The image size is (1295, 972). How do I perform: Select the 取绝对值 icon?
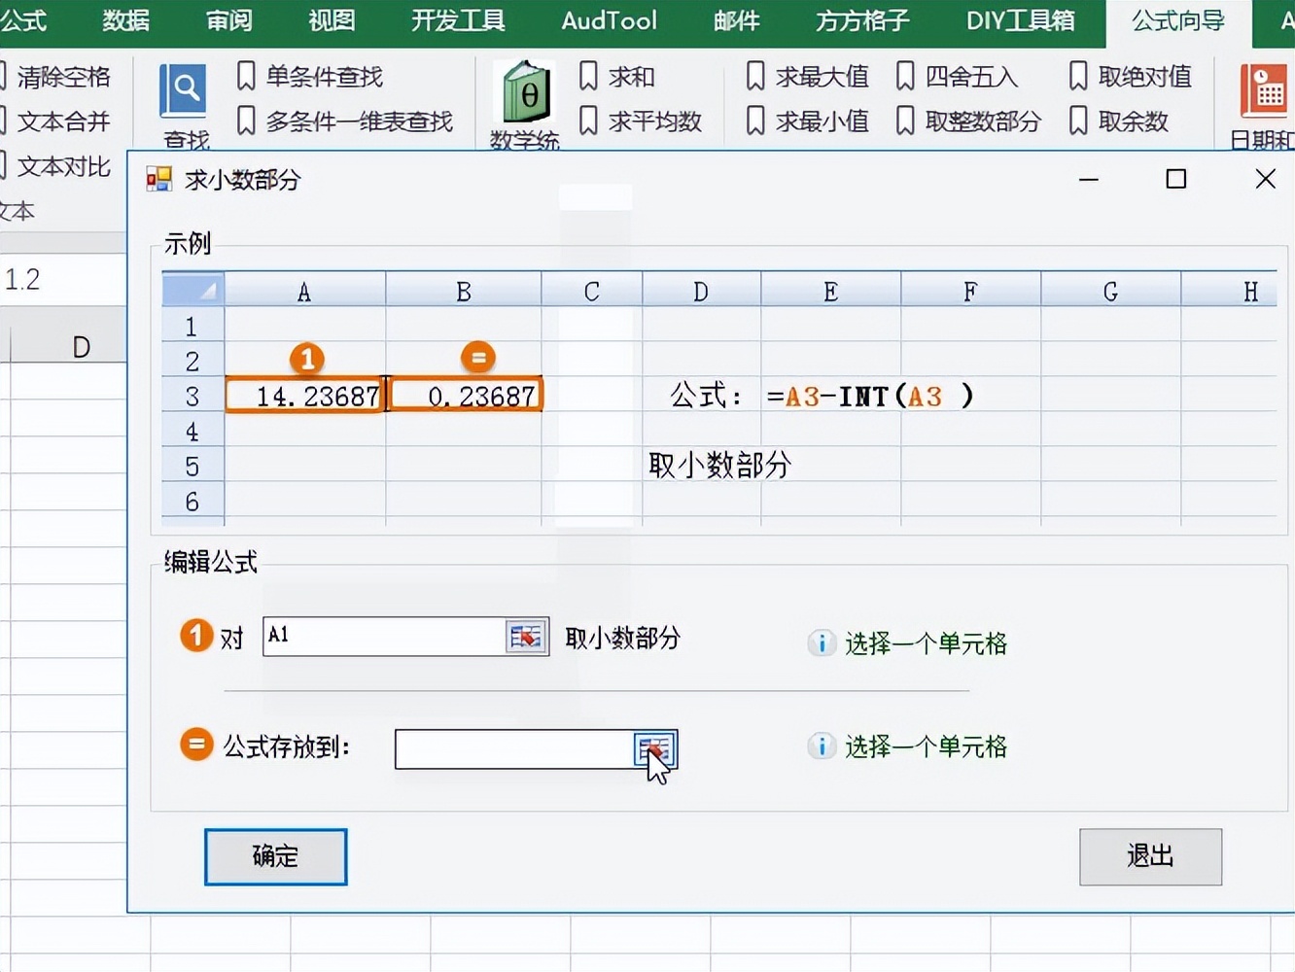tap(1077, 76)
